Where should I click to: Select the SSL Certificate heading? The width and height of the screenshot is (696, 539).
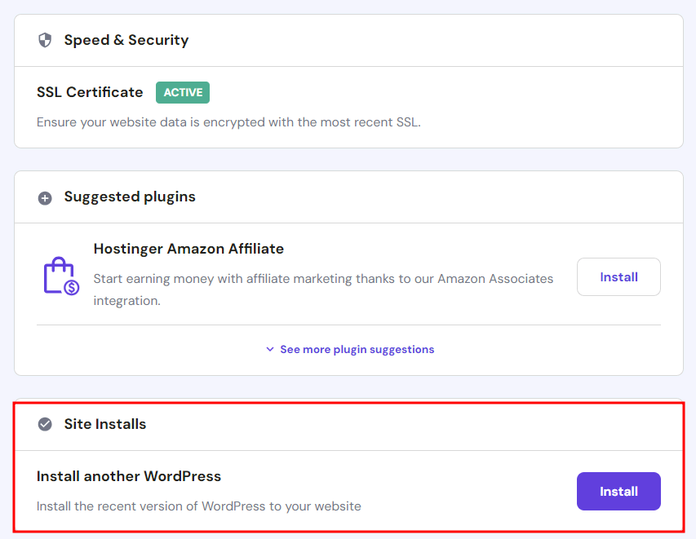(90, 92)
